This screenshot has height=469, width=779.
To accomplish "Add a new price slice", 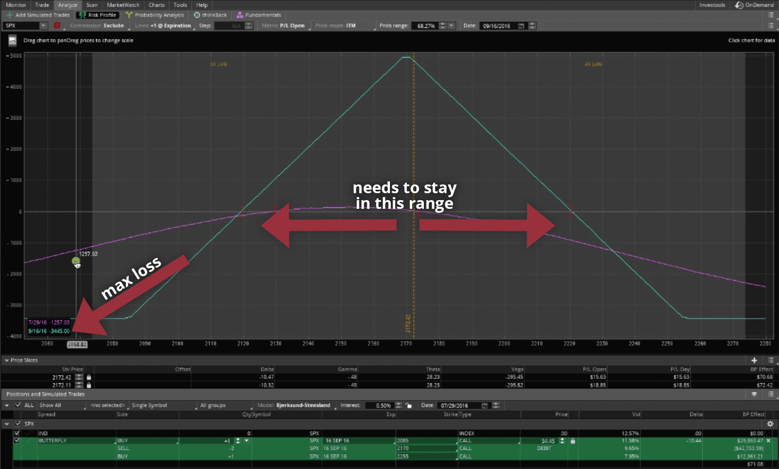I will pyautogui.click(x=754, y=360).
